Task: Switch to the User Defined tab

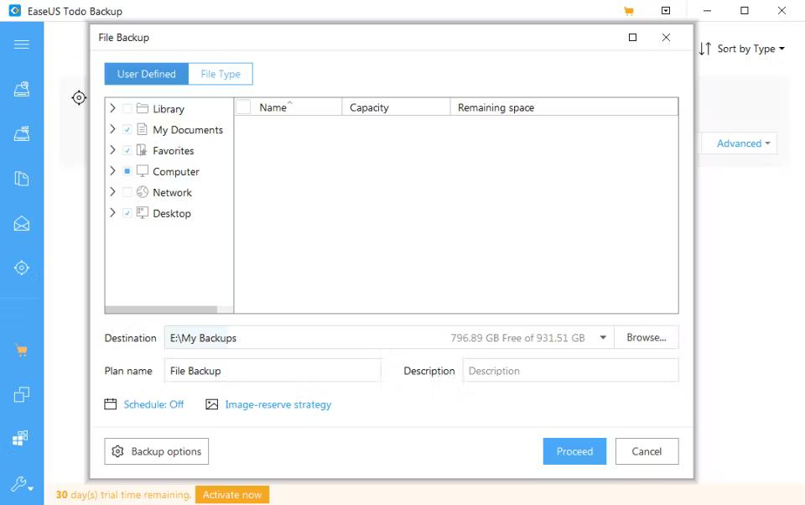Action: 146,74
